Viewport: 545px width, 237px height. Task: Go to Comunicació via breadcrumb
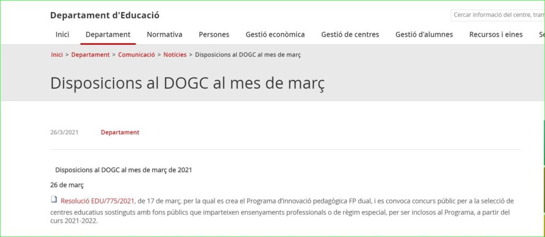point(136,55)
